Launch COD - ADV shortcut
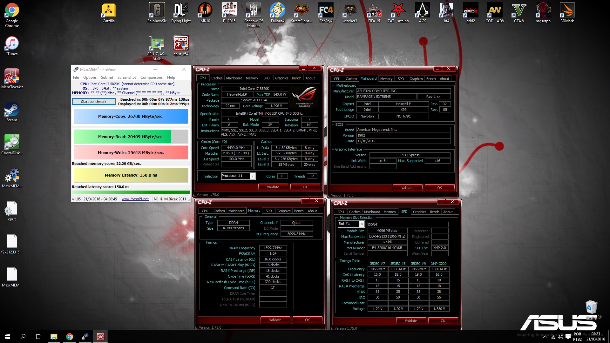The image size is (610, 343). (x=495, y=13)
